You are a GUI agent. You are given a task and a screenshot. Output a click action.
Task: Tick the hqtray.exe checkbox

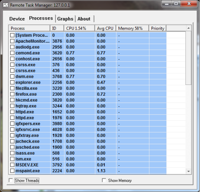tap(12, 106)
